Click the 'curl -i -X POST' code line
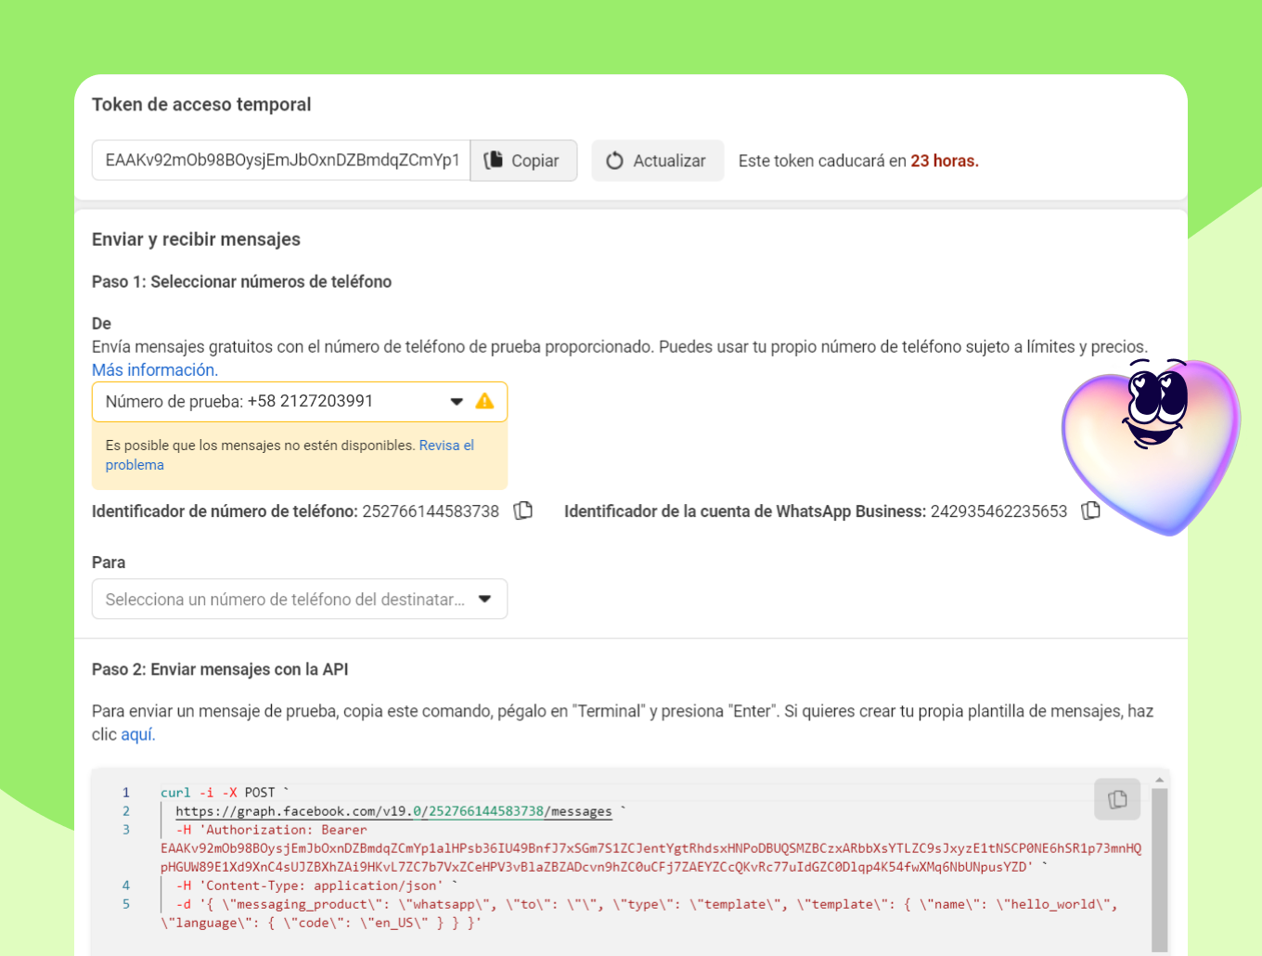 [x=225, y=793]
